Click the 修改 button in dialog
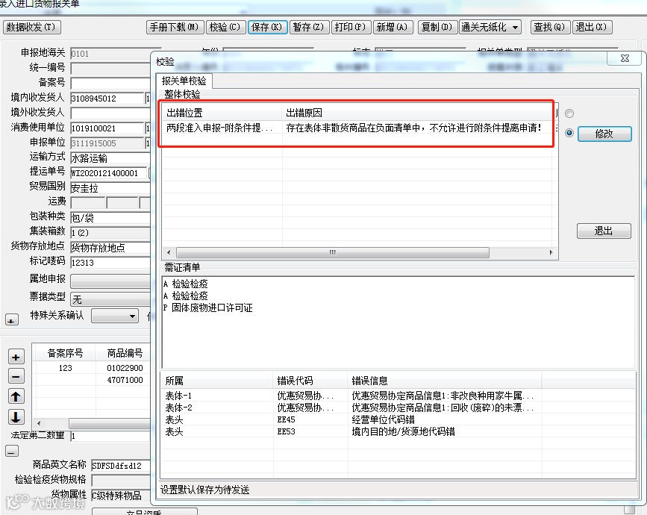647x515 pixels. (x=604, y=134)
